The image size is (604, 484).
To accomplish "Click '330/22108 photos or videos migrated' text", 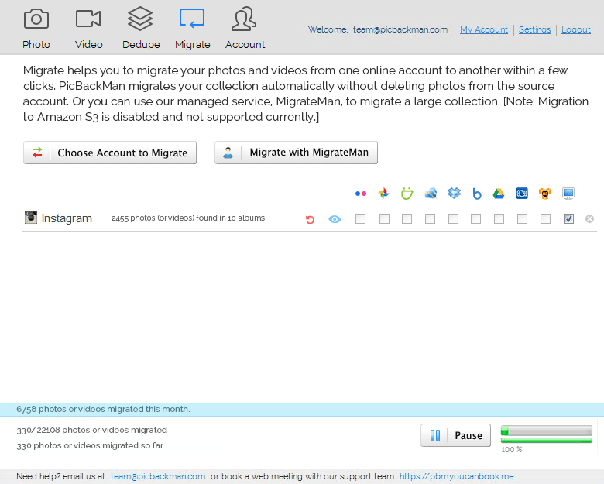I will click(x=91, y=430).
